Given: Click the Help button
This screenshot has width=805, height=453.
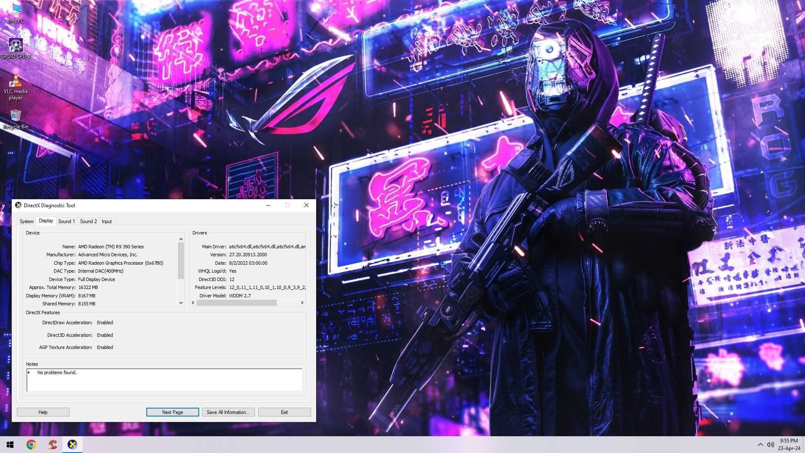Looking at the screenshot, I should [43, 412].
